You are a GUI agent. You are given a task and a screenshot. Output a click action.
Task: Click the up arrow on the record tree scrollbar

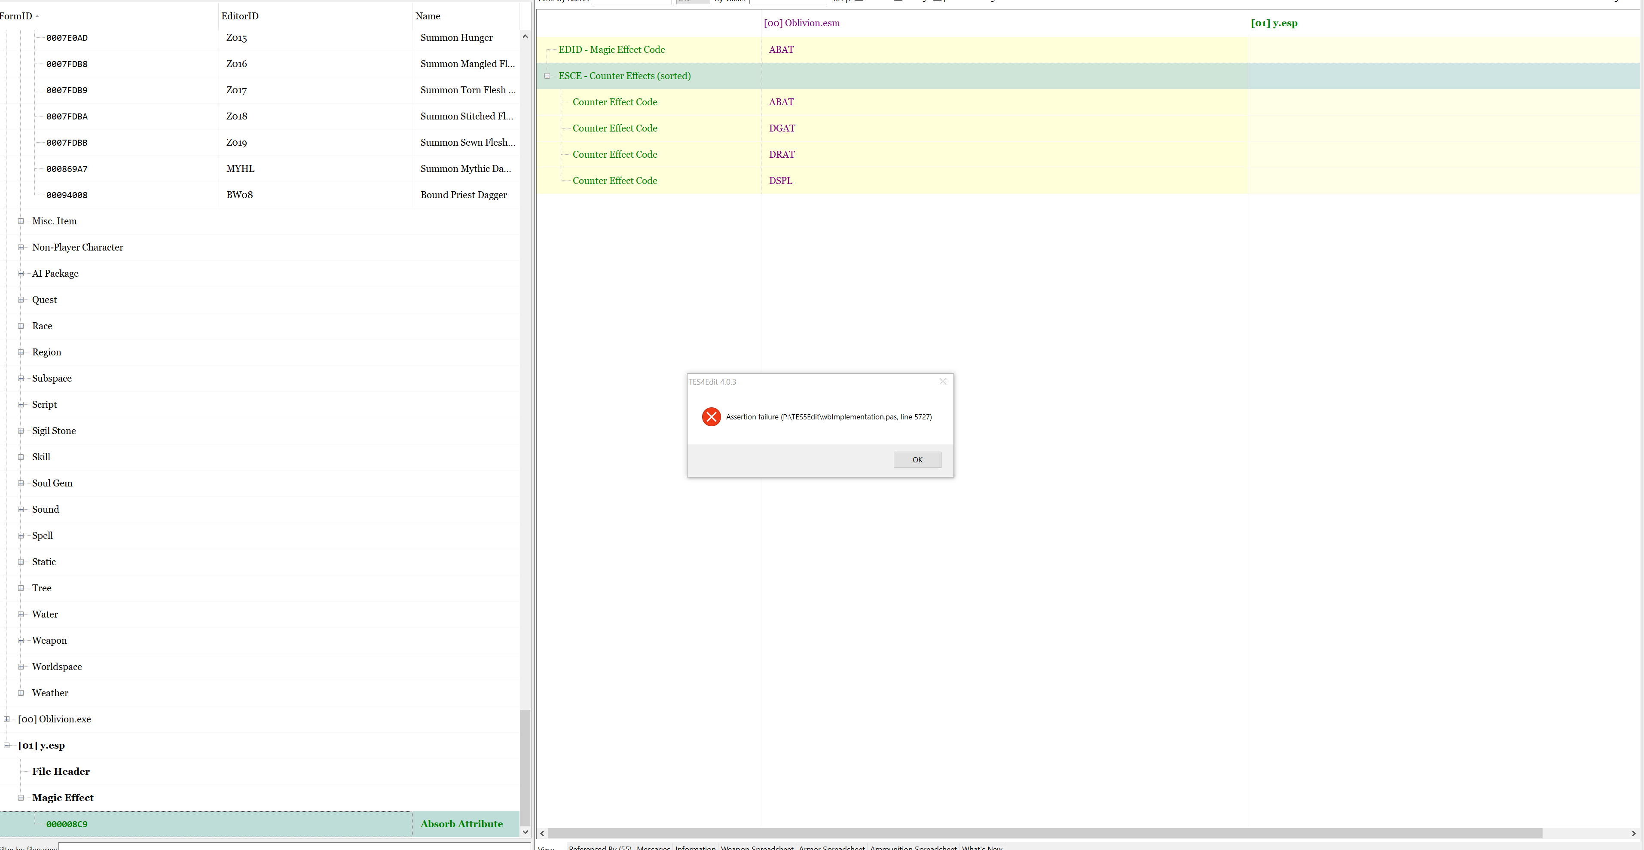[x=525, y=36]
